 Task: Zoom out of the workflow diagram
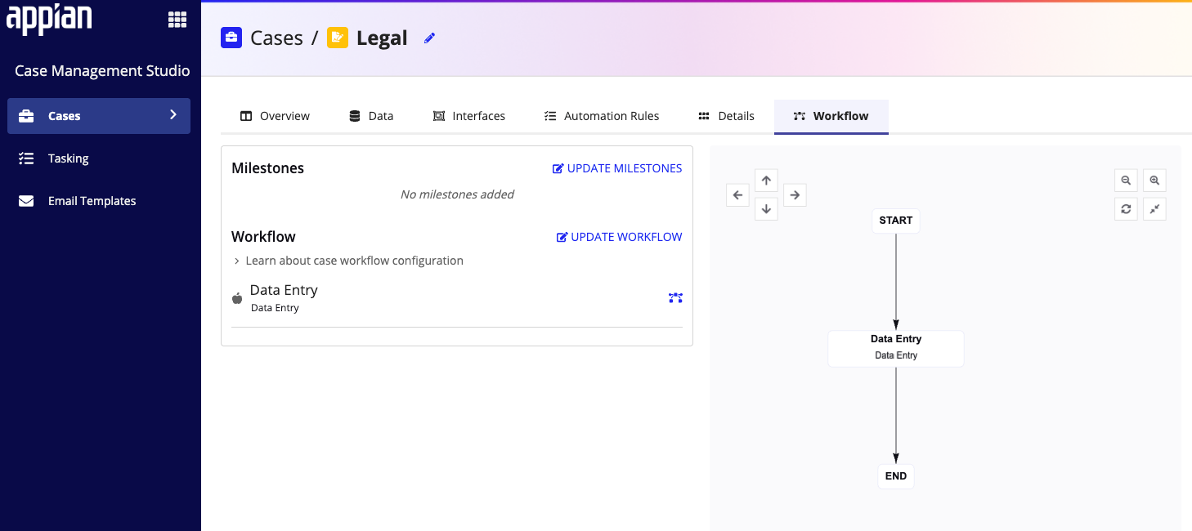(1126, 181)
